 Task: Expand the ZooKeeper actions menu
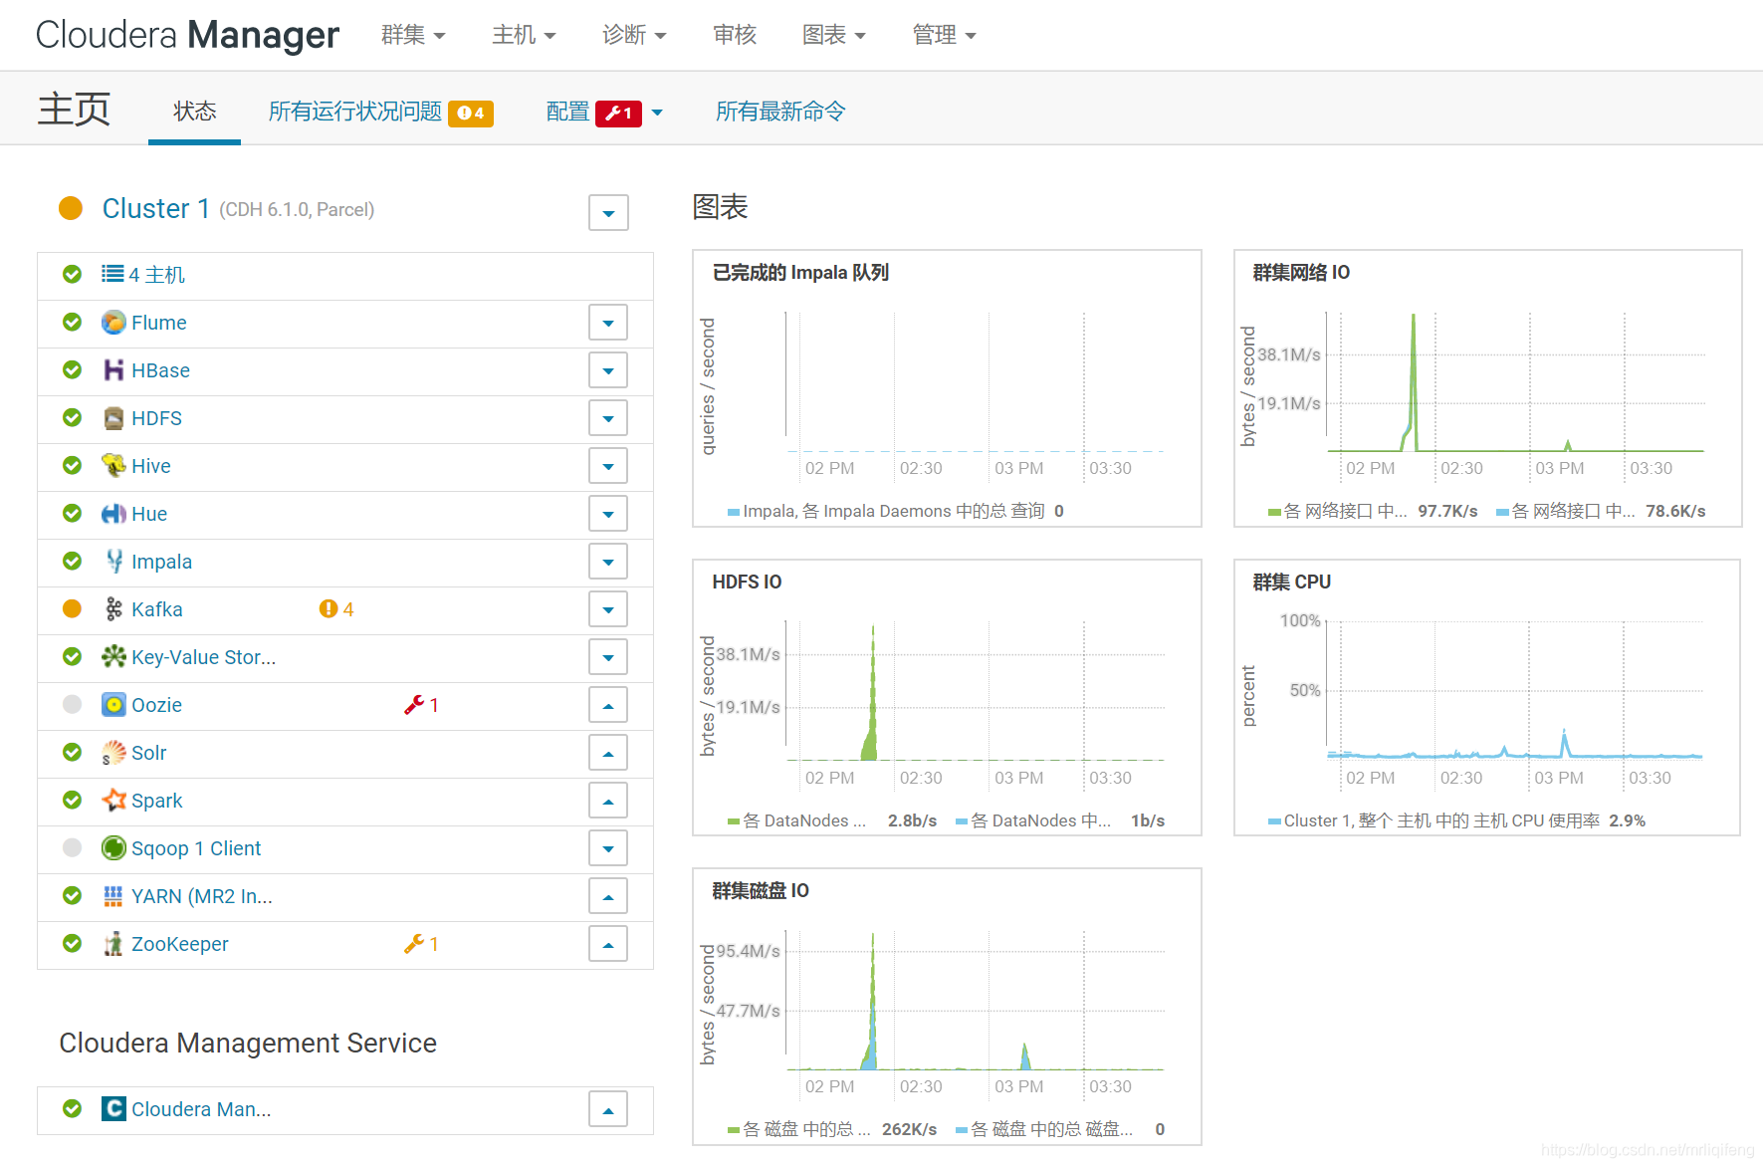[x=608, y=944]
